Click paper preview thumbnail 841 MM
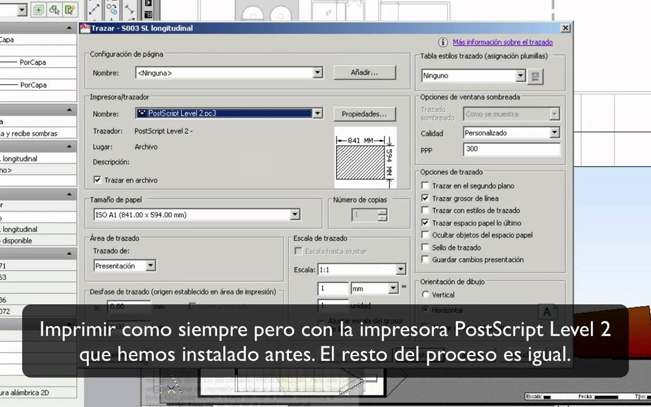The width and height of the screenshot is (651, 407). [x=366, y=158]
